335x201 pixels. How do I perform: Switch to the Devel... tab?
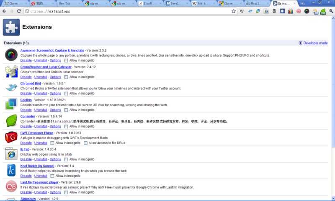[x=176, y=3]
